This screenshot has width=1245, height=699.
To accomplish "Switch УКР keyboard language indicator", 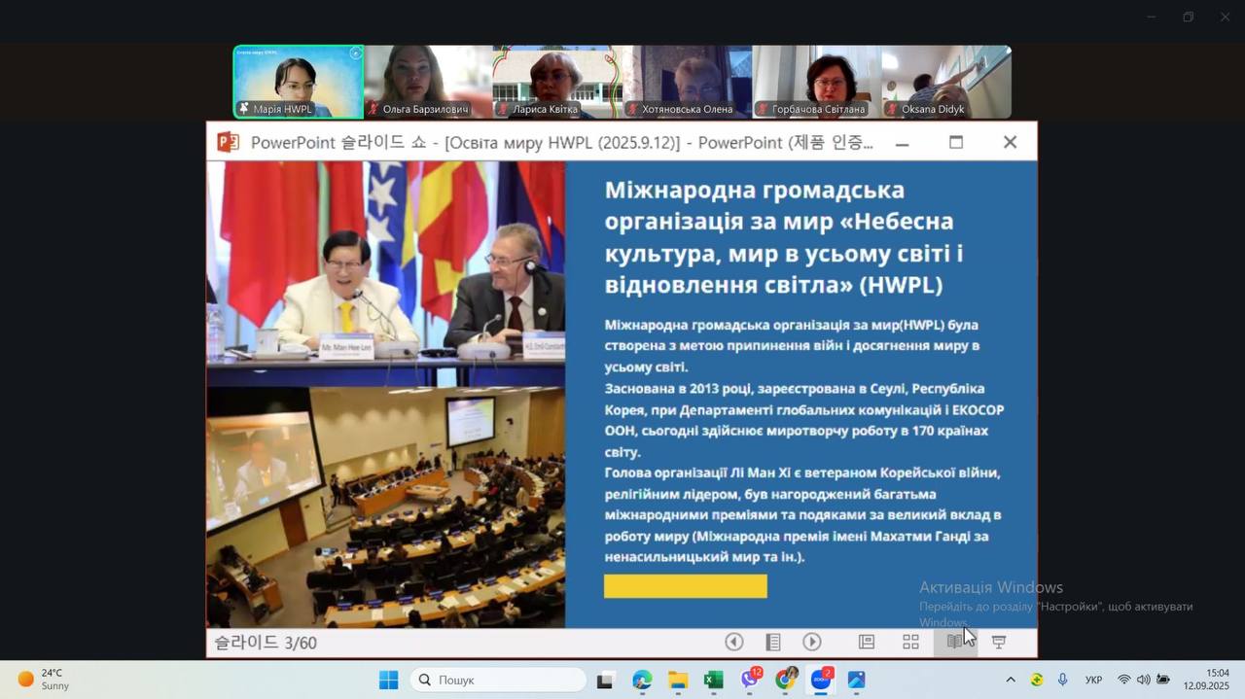I will [x=1093, y=681].
